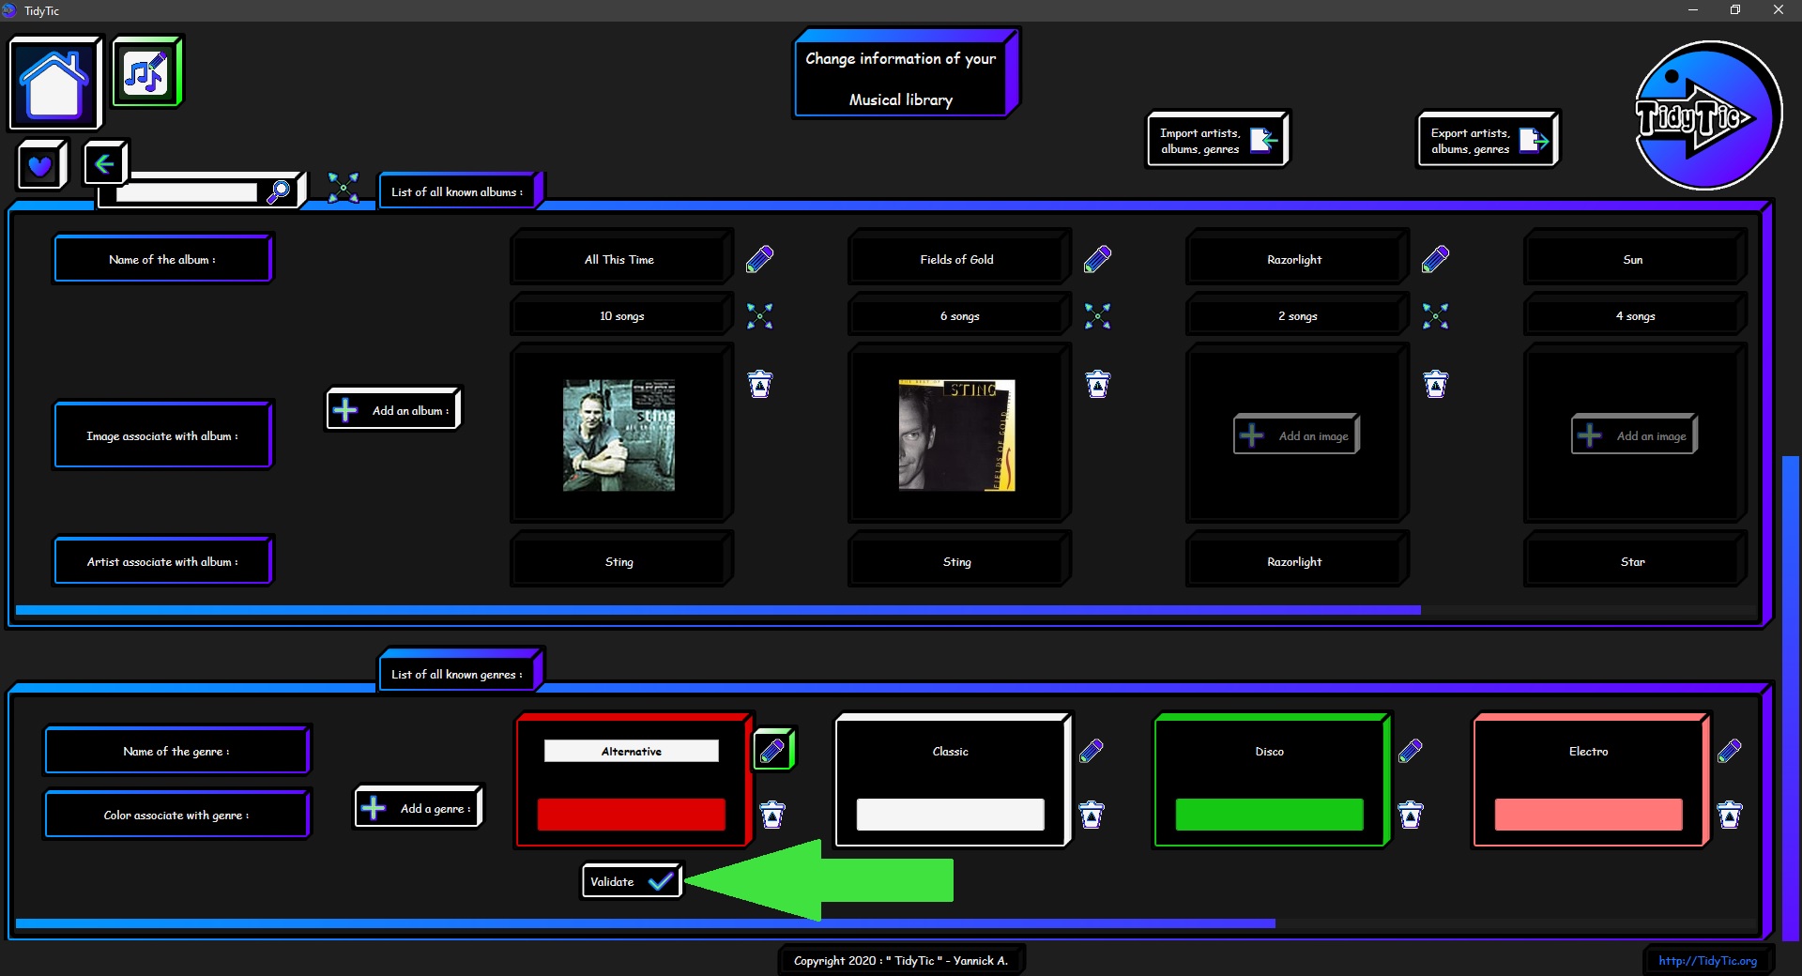Click the magnifier search icon

click(x=279, y=191)
